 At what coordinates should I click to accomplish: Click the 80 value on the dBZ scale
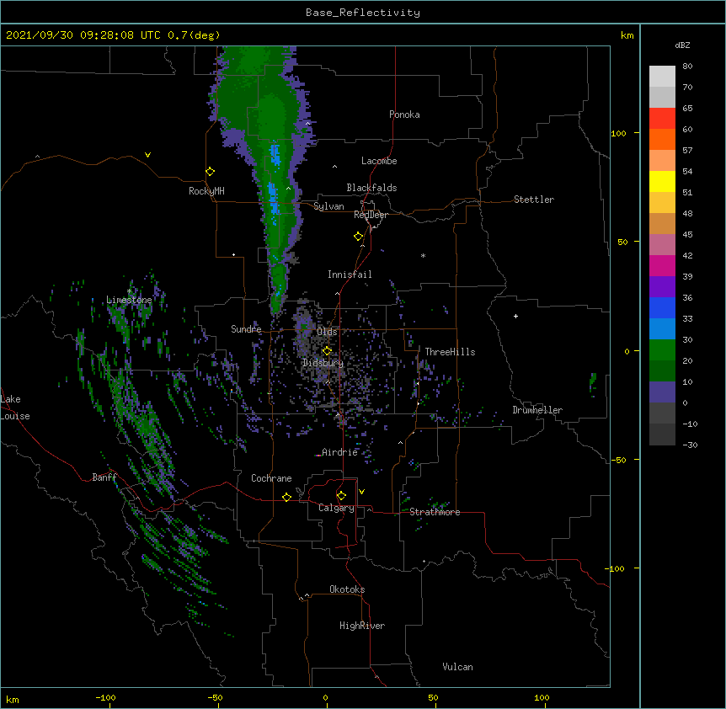pyautogui.click(x=687, y=67)
